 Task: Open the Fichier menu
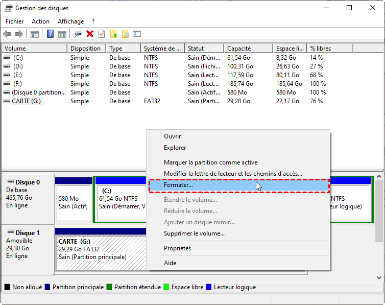(x=14, y=21)
